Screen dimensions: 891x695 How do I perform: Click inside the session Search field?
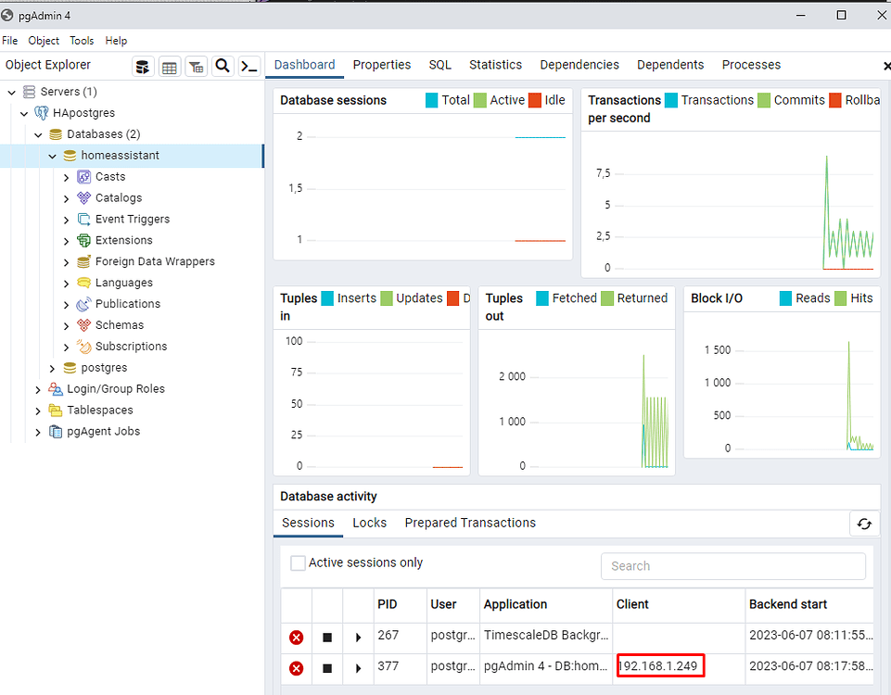click(732, 566)
